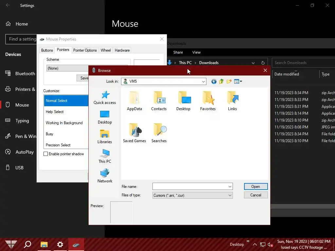Open the View Menu icon in Browse

[x=238, y=81]
